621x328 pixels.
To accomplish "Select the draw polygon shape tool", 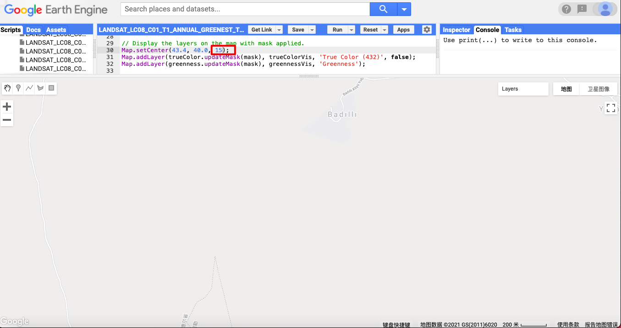I will [40, 88].
